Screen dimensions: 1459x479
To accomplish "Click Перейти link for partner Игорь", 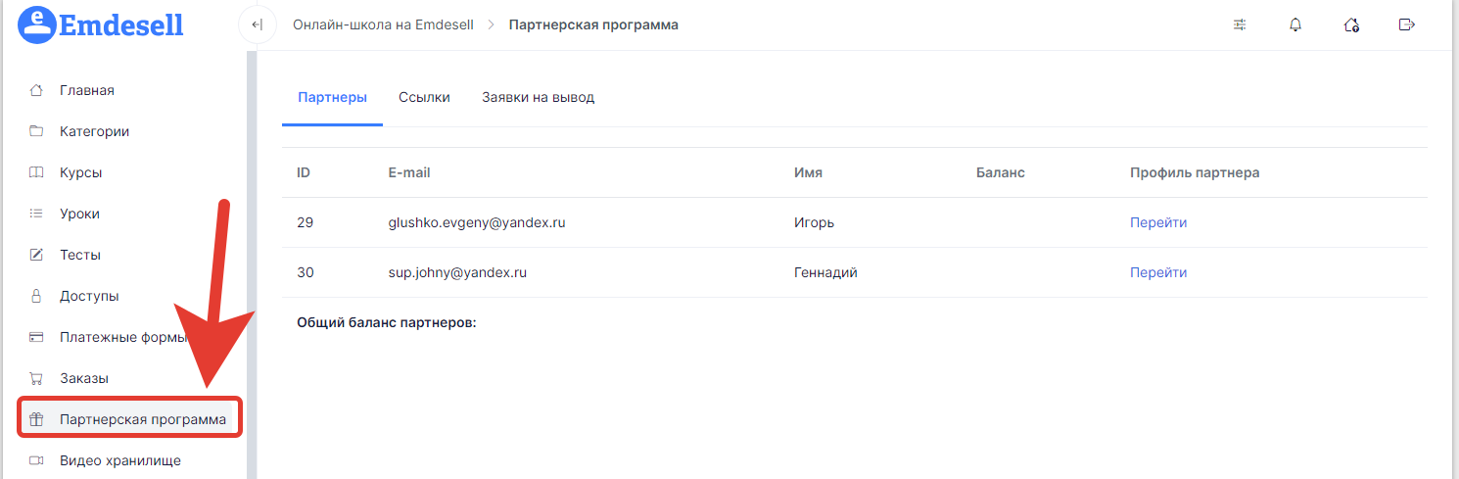I will [1158, 222].
